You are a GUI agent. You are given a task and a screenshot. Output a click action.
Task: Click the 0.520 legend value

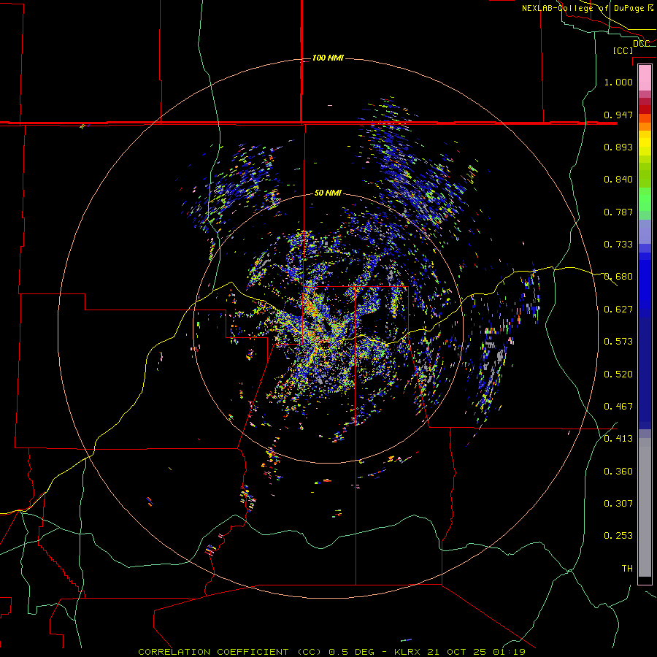pos(618,374)
